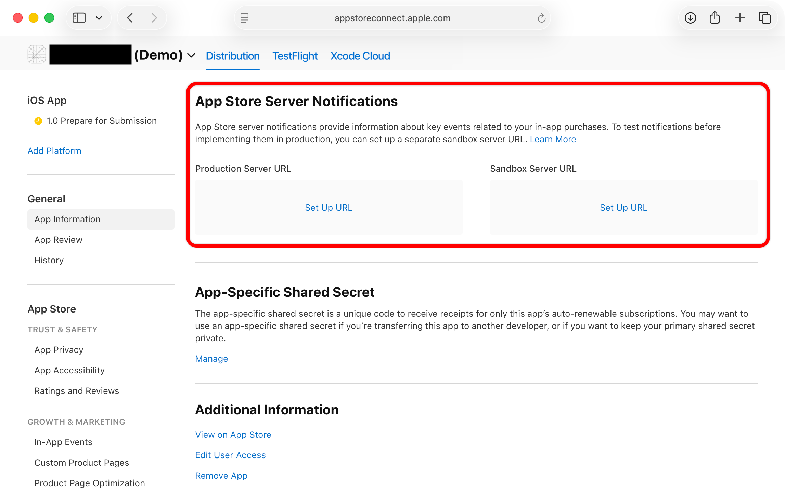Go back to the previous page
785x491 pixels.
click(x=130, y=18)
